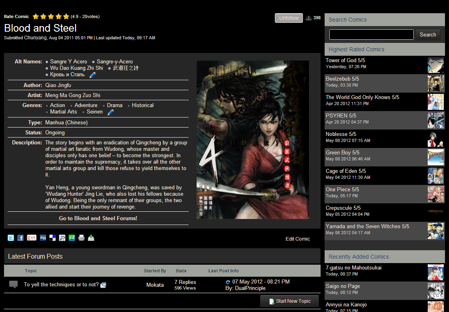
Task: Click the Highest Rated Comics heading
Action: (x=356, y=49)
